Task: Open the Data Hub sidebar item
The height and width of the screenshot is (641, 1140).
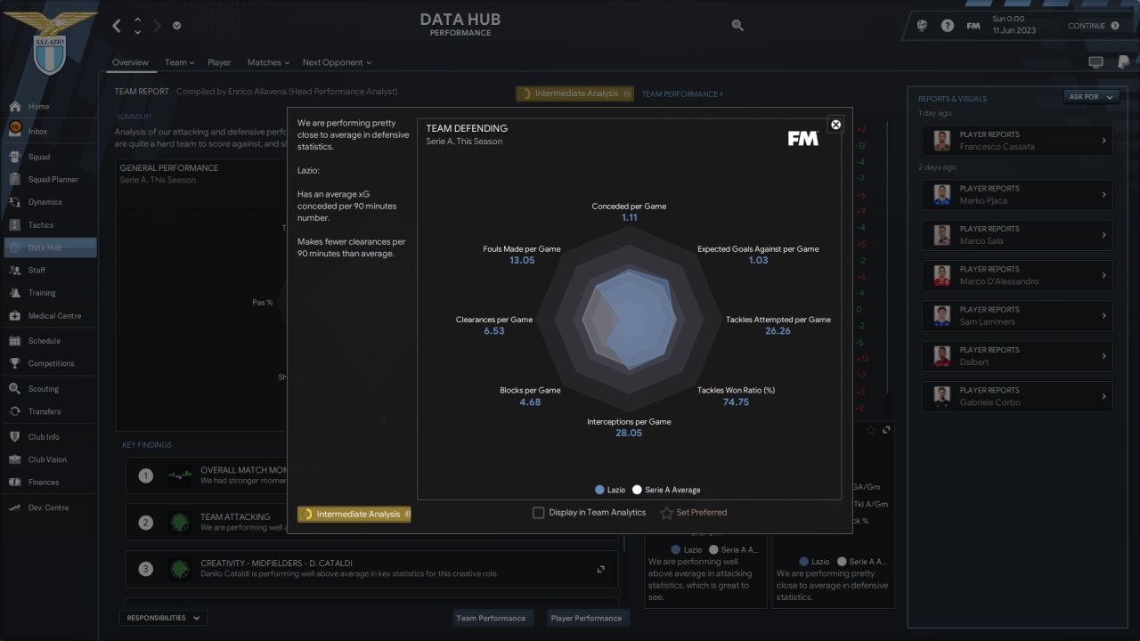Action: (49, 247)
